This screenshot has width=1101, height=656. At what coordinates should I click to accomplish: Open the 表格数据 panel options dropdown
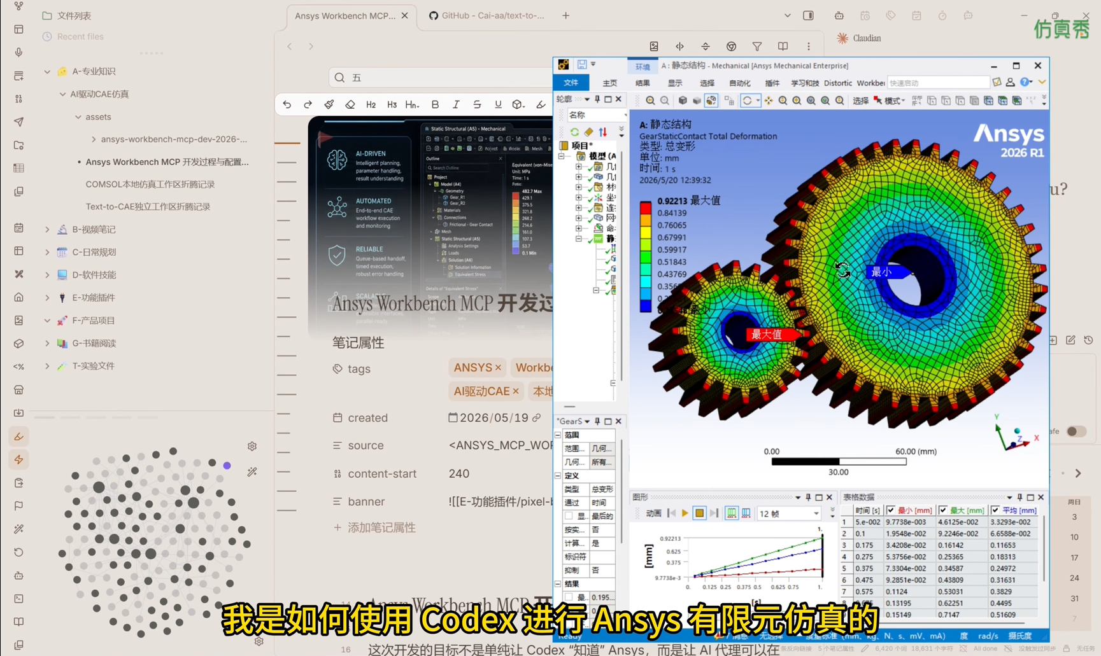click(x=1009, y=498)
